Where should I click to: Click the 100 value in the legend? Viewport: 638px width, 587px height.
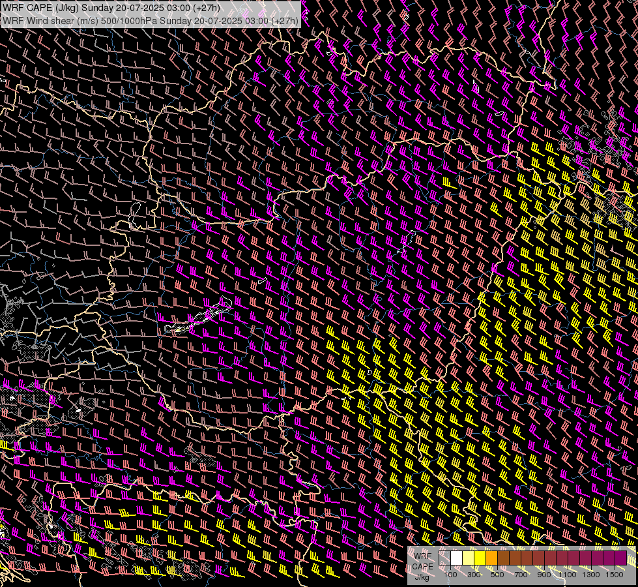click(x=450, y=575)
